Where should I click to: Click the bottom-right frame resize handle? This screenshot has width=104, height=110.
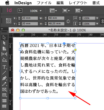[x=75, y=98]
